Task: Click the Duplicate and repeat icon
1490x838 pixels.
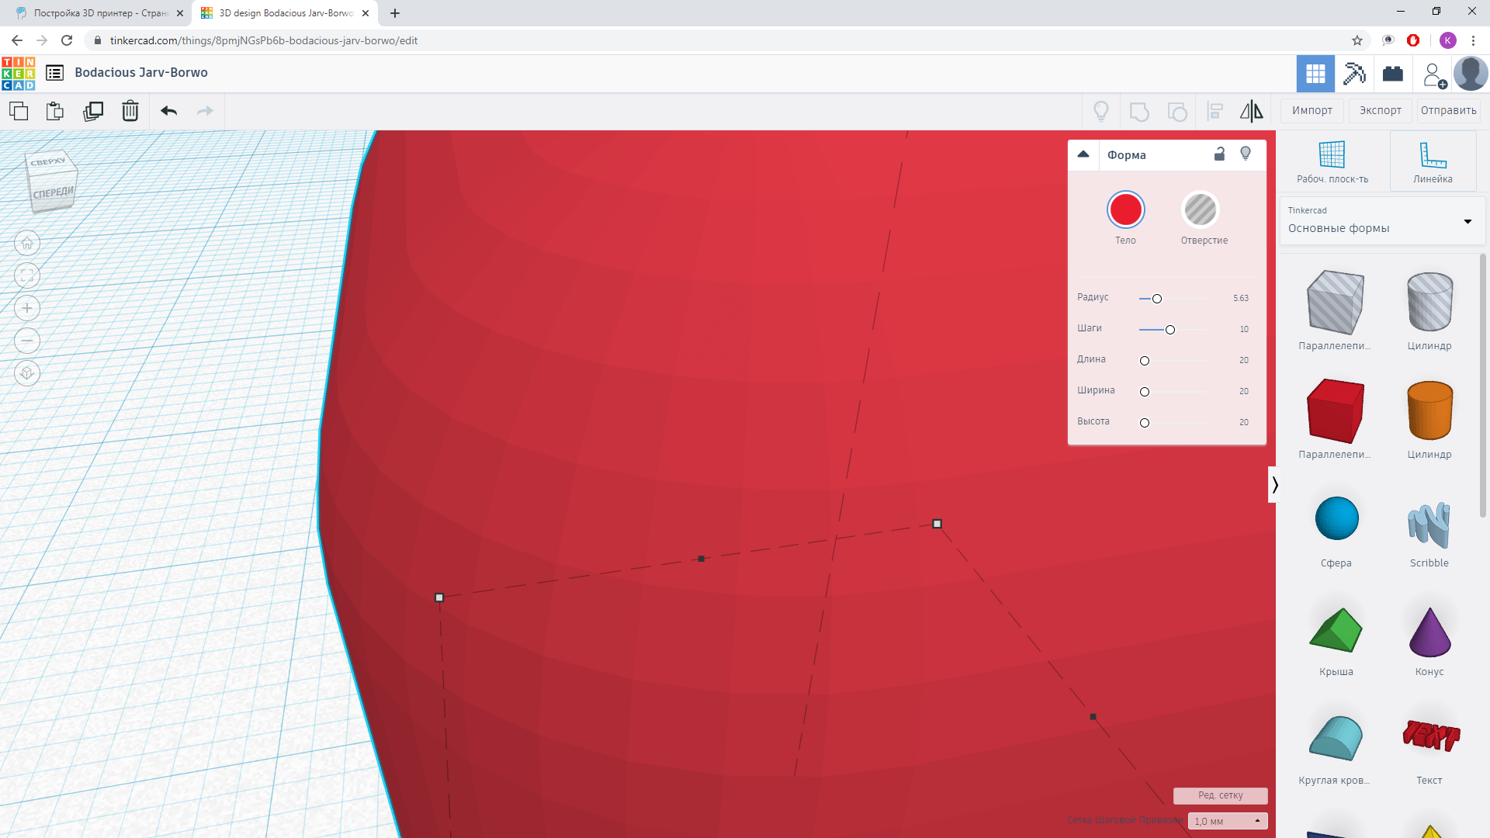Action: [93, 111]
